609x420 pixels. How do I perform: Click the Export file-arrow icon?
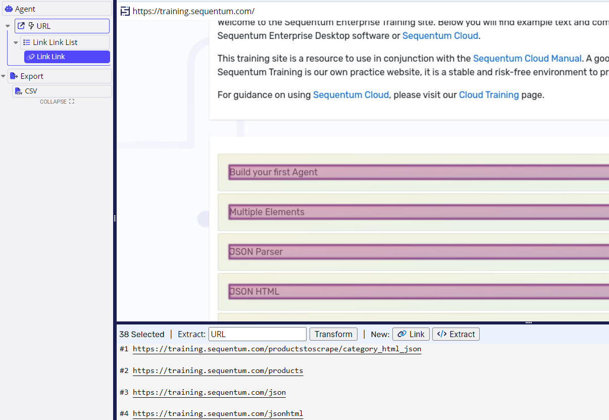click(x=14, y=76)
